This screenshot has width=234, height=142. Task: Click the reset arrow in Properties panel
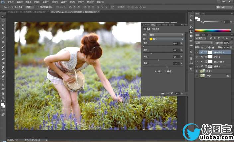tap(172, 93)
